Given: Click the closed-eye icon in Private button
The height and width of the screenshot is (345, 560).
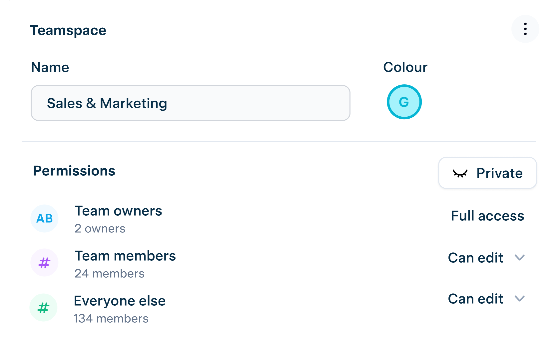Looking at the screenshot, I should [x=460, y=173].
